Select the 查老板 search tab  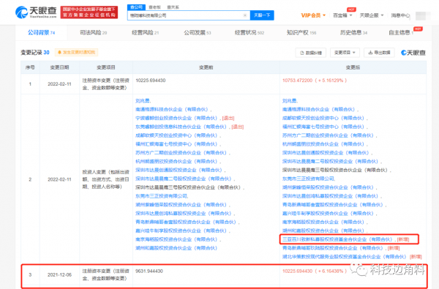pyautogui.click(x=154, y=7)
